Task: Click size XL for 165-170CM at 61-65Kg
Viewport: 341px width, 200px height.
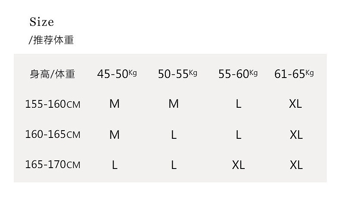Action: coord(296,165)
